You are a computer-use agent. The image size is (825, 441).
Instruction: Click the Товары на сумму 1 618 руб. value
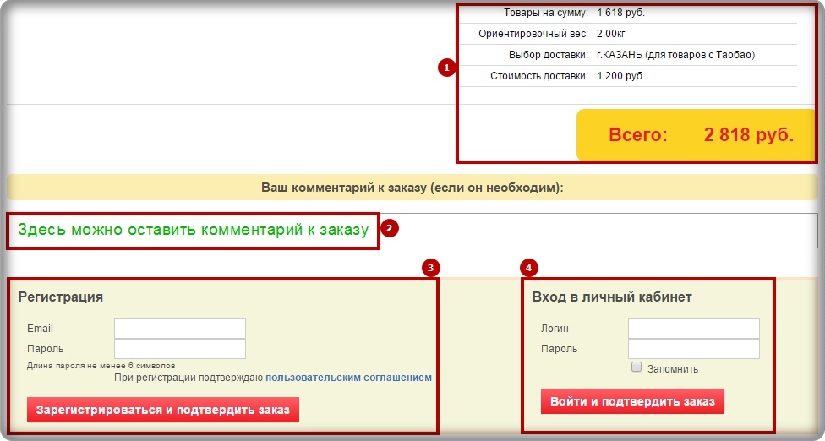(x=620, y=13)
